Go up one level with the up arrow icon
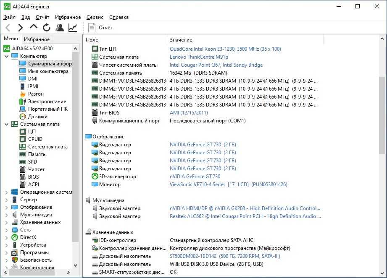Viewport: 387px width, 278px height. point(34,27)
